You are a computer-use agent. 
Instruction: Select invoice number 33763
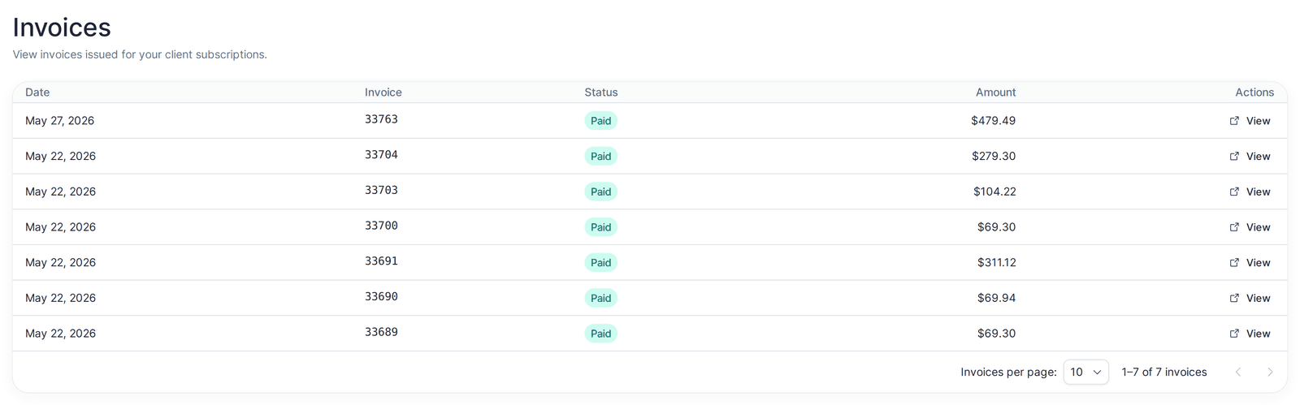pyautogui.click(x=381, y=119)
